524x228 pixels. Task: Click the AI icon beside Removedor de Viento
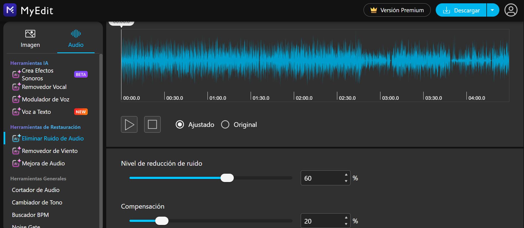tap(16, 151)
